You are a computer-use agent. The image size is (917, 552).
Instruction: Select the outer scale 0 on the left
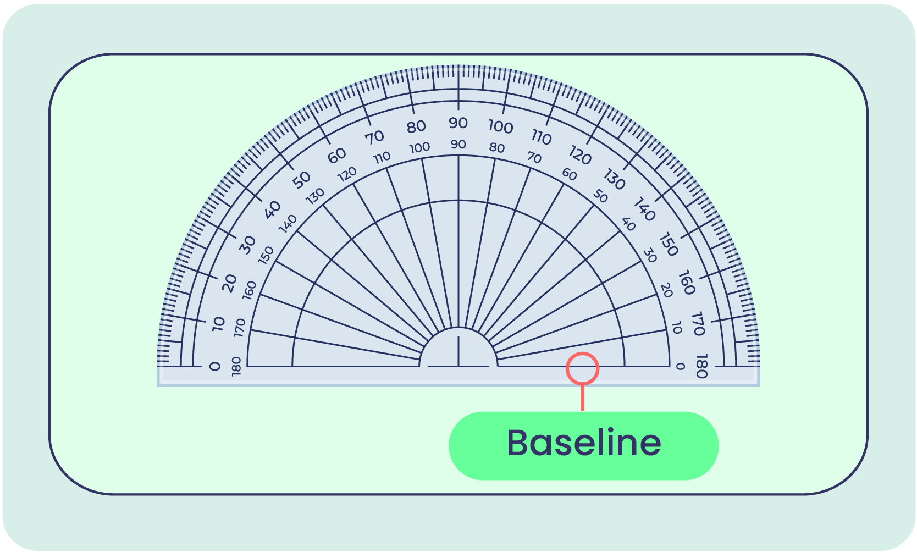(x=215, y=366)
